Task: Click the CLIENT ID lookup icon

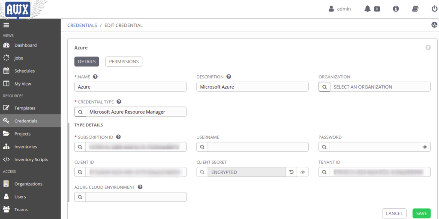Action: coord(80,172)
